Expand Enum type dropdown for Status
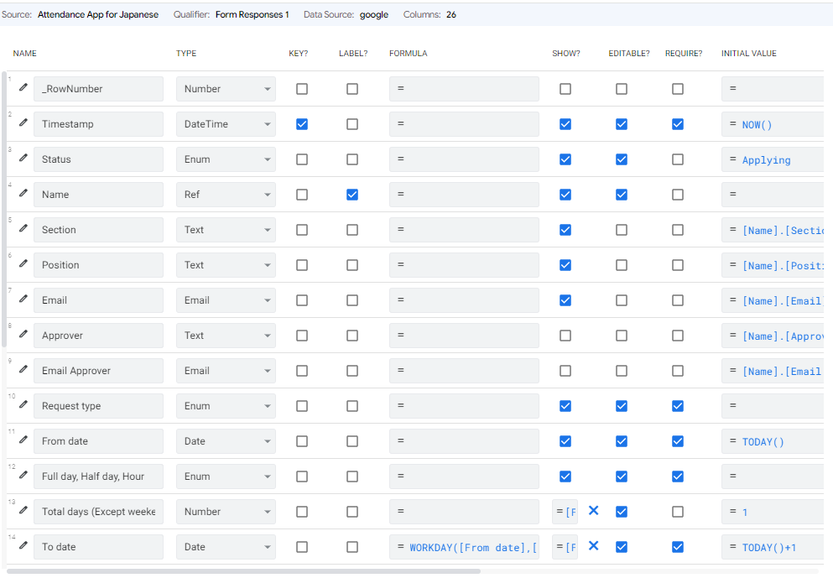Screen dimensions: 833x578 226,159
